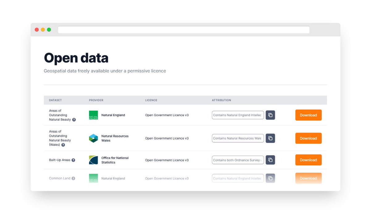This screenshot has width=371, height=214.
Task: Copy attribution for Common Land row
Action: pos(270,178)
